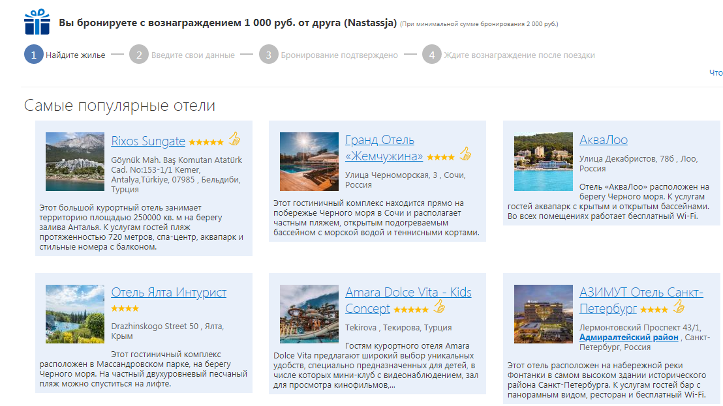Click the address Tekirova, Текирова, Турция
The image size is (723, 406).
[x=399, y=328]
